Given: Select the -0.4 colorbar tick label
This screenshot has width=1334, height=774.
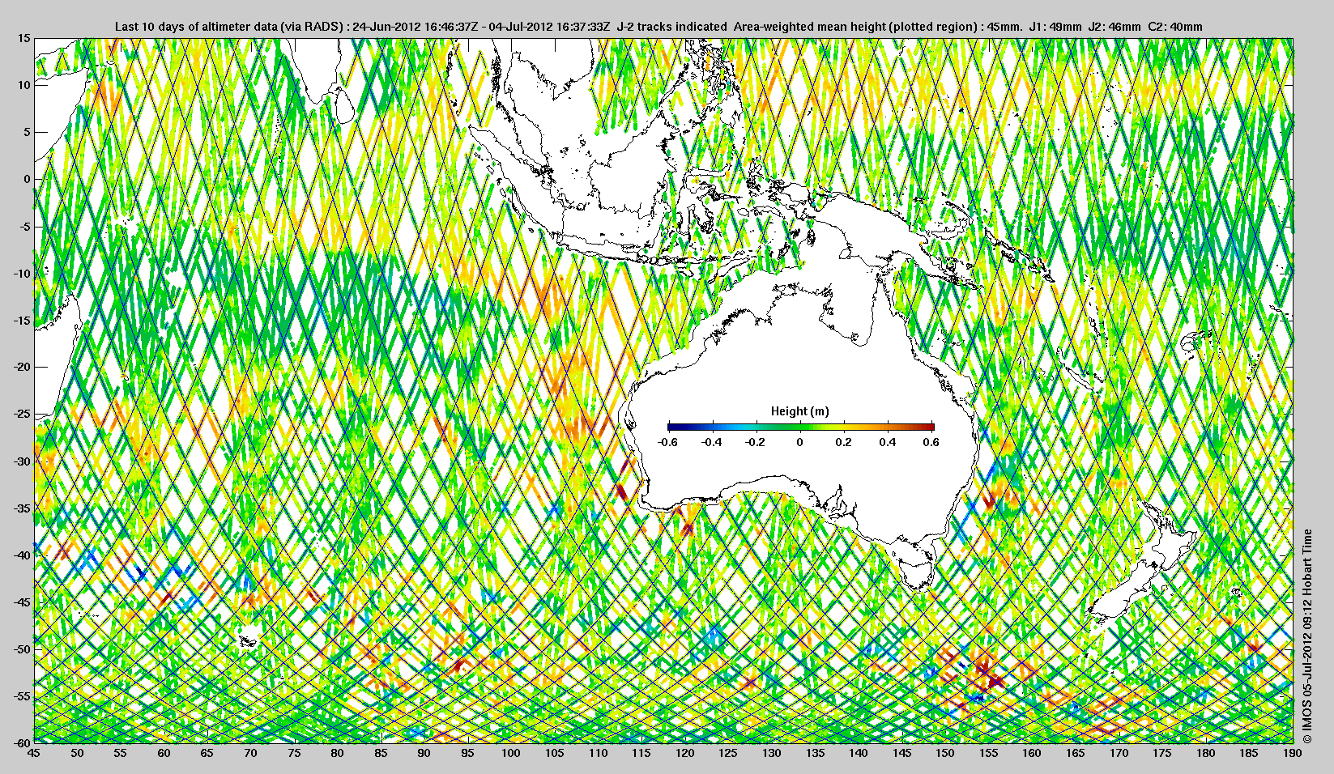Looking at the screenshot, I should (x=712, y=442).
